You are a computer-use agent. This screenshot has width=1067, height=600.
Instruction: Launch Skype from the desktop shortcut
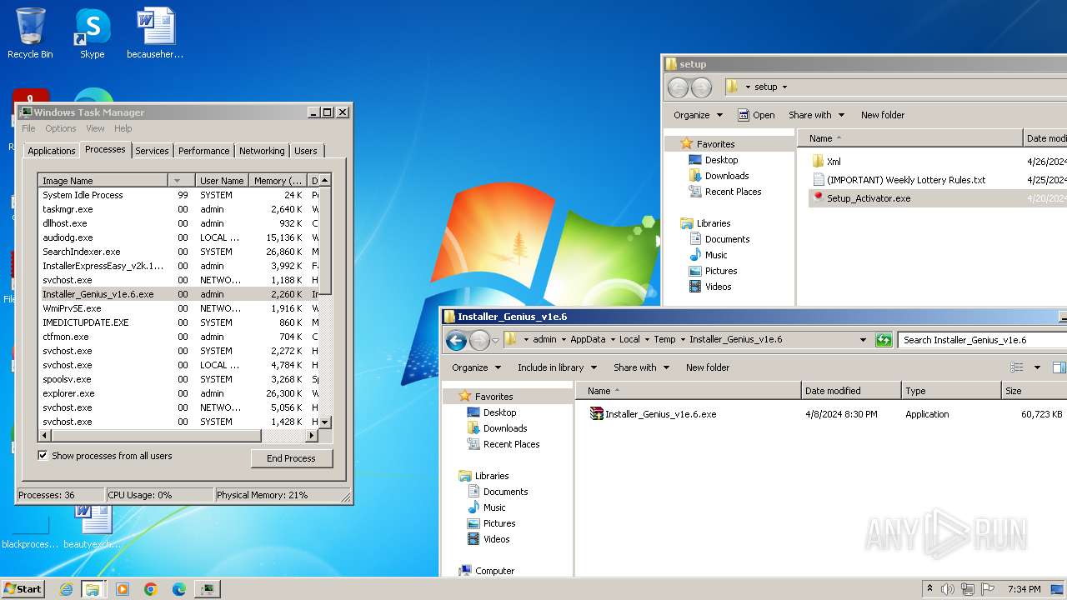(92, 33)
